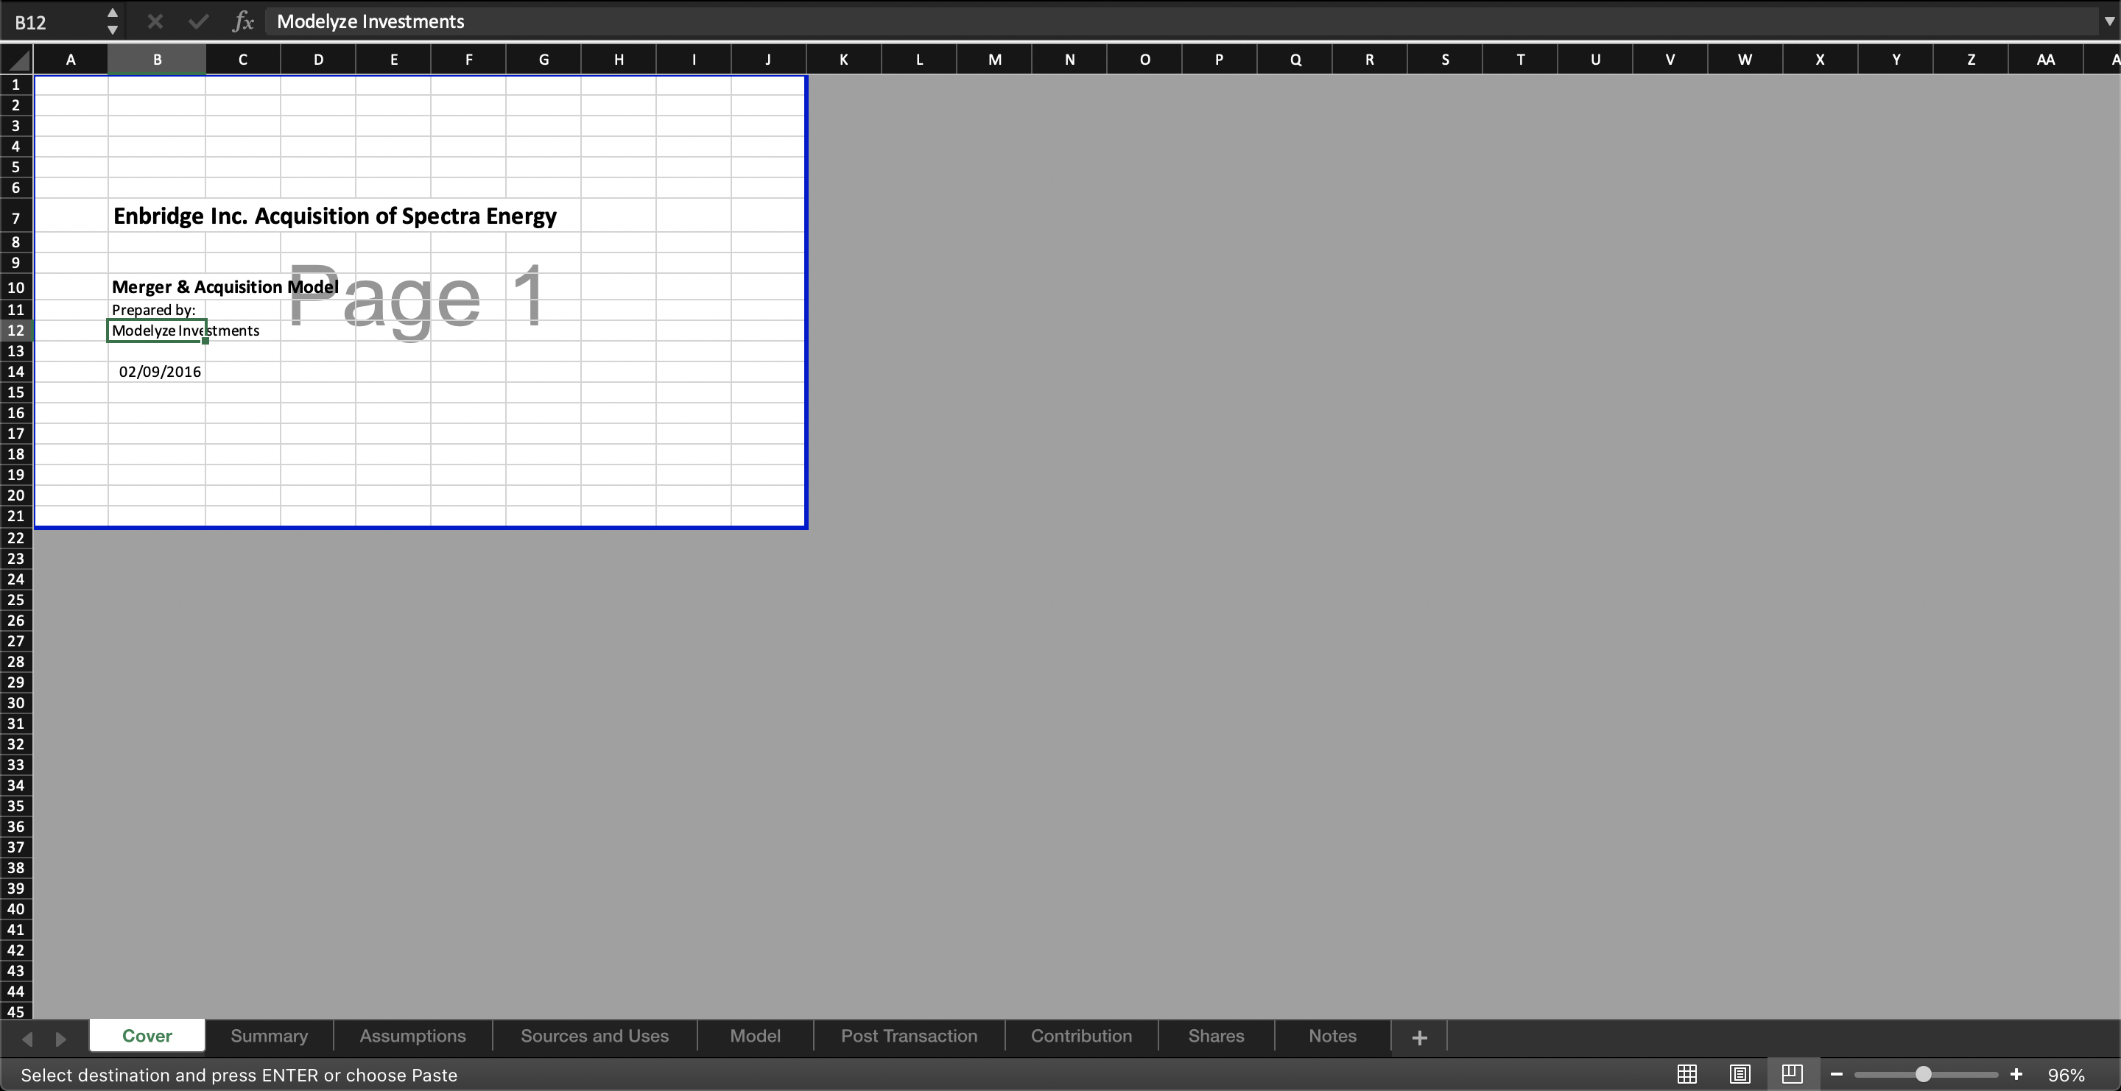This screenshot has width=2121, height=1091.
Task: Select column T header
Action: tap(1520, 59)
